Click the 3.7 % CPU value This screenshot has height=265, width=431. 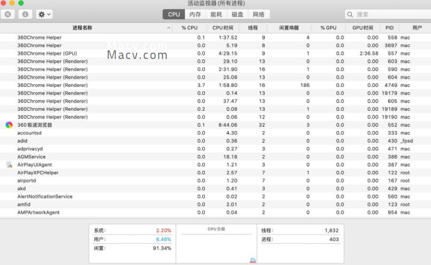click(x=201, y=85)
